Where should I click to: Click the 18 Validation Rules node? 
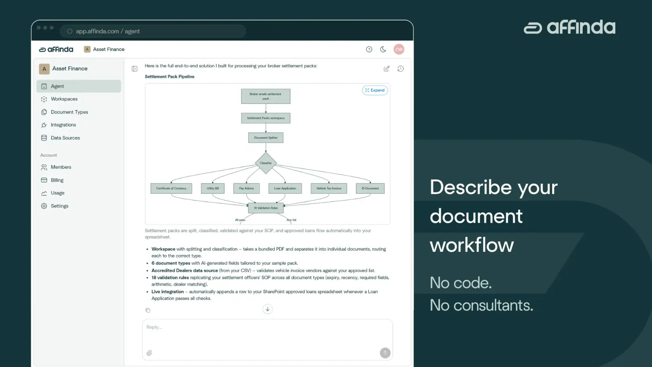(x=266, y=208)
